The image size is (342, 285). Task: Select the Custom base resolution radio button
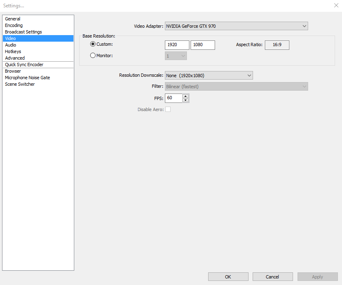pos(93,44)
